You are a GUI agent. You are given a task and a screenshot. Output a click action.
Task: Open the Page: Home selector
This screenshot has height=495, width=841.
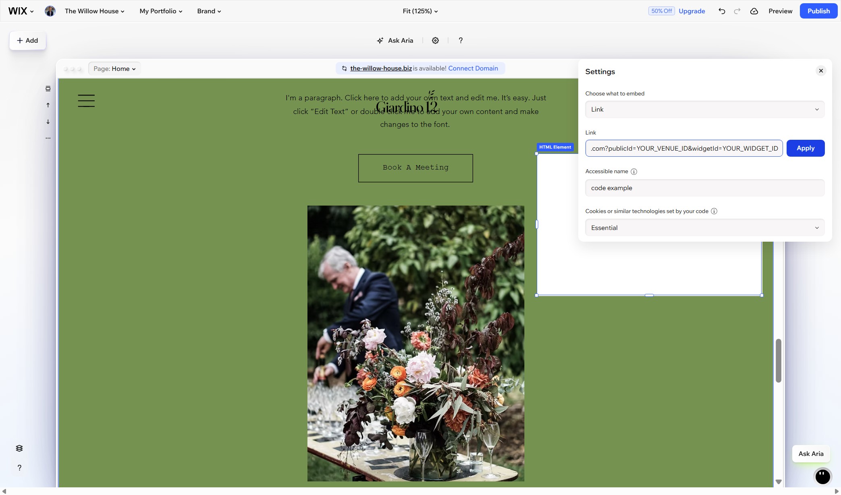pos(114,69)
